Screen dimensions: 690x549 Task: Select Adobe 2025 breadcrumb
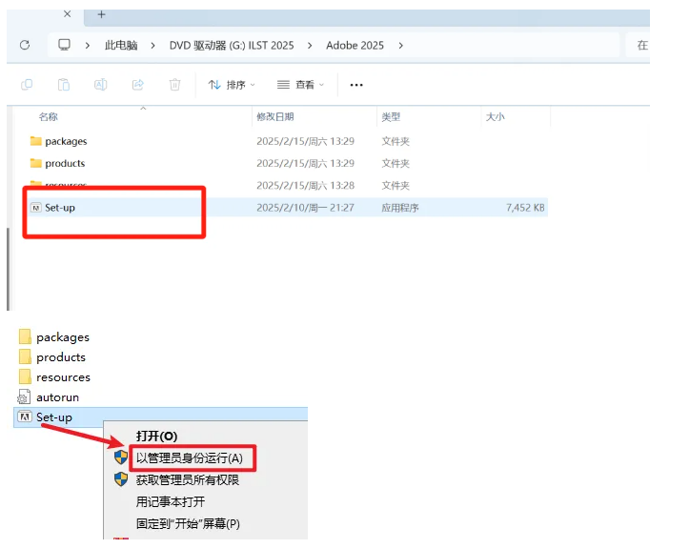point(355,46)
